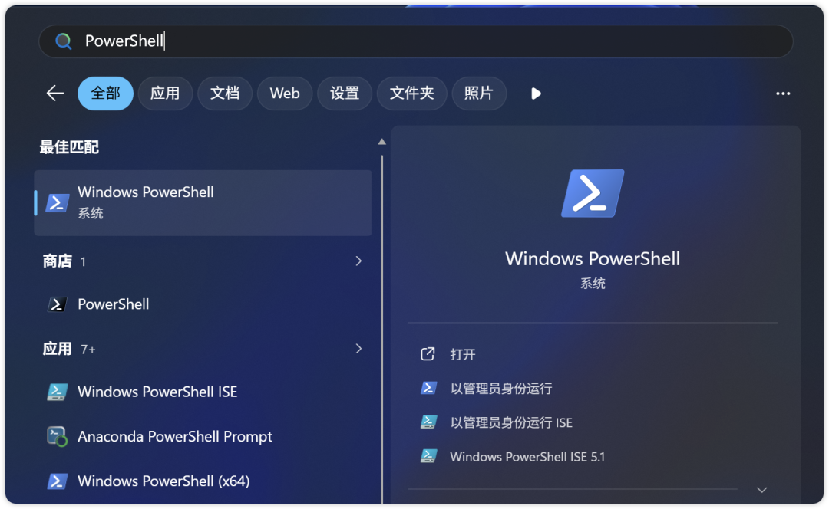Viewport: 829px width, 509px height.
Task: Click the 应用 7+ section heading
Action: pyautogui.click(x=69, y=349)
